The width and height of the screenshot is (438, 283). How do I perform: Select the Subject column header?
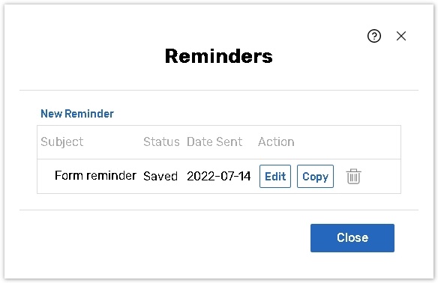point(62,142)
